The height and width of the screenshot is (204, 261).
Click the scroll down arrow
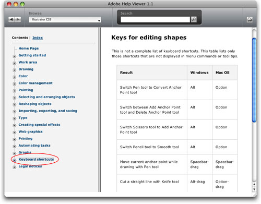coord(254,189)
